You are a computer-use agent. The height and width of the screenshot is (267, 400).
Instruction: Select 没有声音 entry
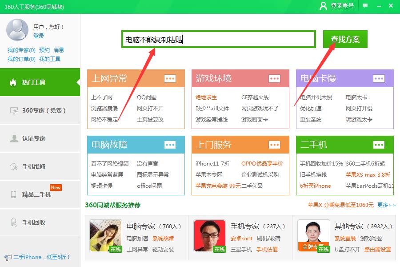pos(148,163)
